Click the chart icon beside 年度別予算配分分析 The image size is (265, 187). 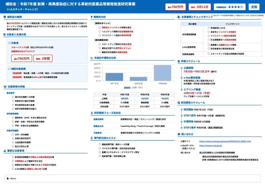coord(92,58)
